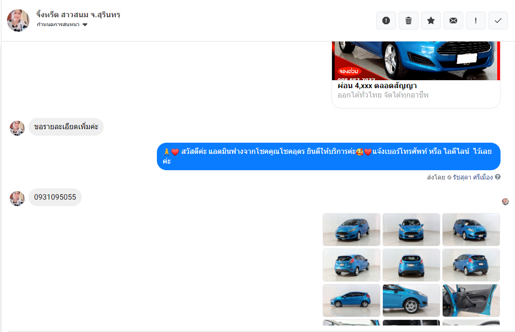Click the small seen-by avatar at right edge

coord(506,202)
